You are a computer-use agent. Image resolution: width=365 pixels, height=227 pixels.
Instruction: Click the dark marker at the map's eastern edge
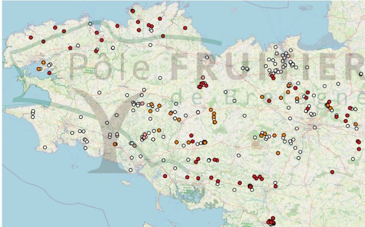tap(361, 74)
